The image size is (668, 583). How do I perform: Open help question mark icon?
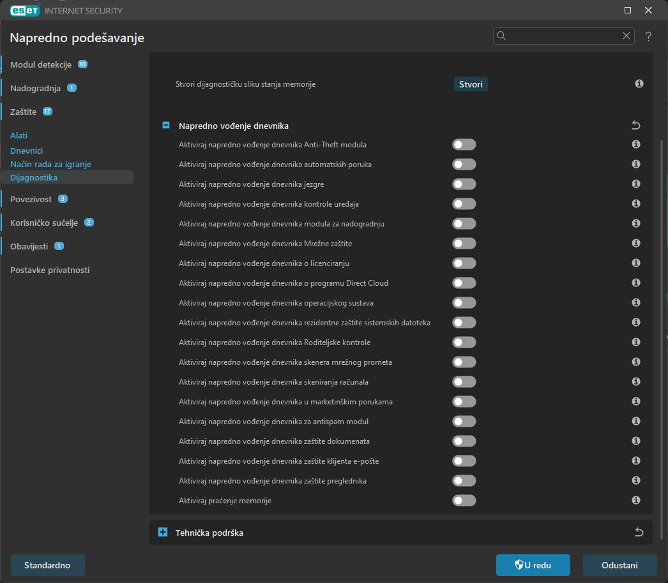[648, 36]
